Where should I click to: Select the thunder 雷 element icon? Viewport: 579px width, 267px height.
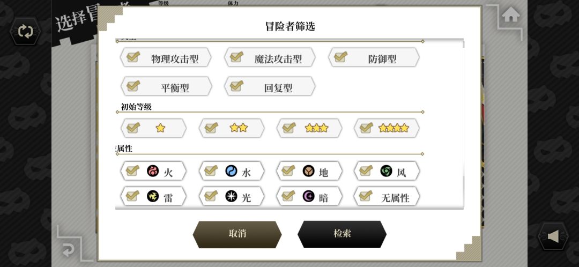point(153,196)
